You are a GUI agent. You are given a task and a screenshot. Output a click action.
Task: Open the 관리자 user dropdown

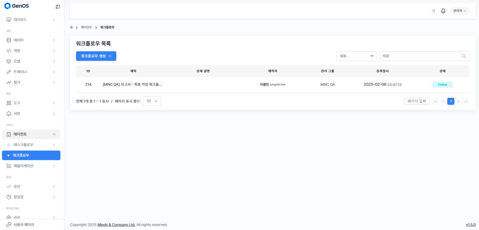point(460,11)
